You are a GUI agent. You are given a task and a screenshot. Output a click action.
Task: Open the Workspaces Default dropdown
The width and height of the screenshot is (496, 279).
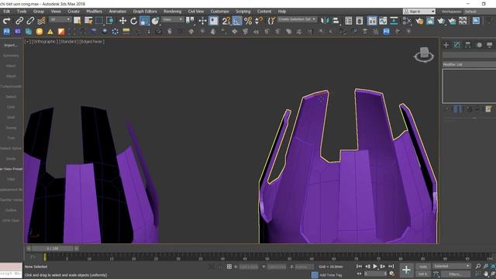coord(479,12)
